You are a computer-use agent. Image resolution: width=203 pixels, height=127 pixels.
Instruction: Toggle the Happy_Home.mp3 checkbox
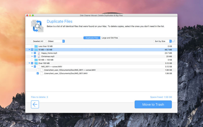(x=35, y=53)
